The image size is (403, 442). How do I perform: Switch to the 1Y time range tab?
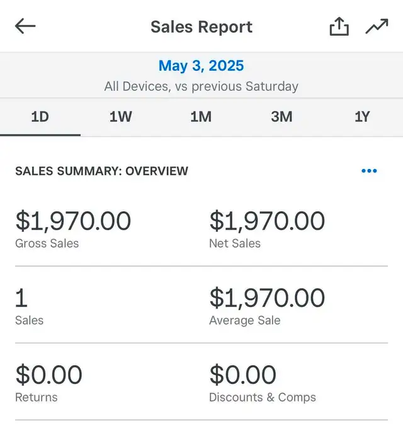[x=362, y=117]
